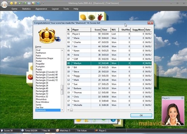Click the Time clock icon in status bar
Screen dimensions: 187x134
point(22,130)
